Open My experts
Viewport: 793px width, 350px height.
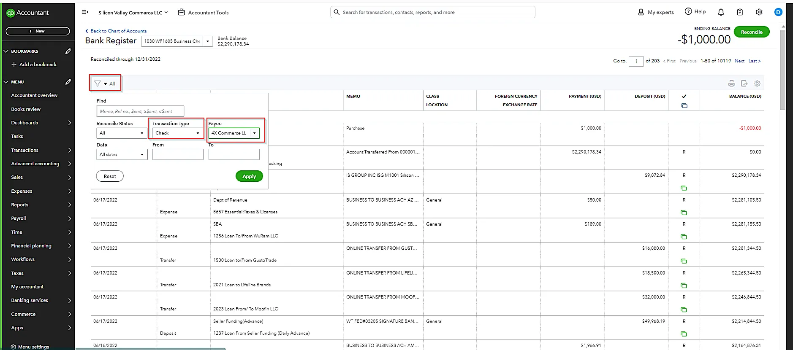656,12
